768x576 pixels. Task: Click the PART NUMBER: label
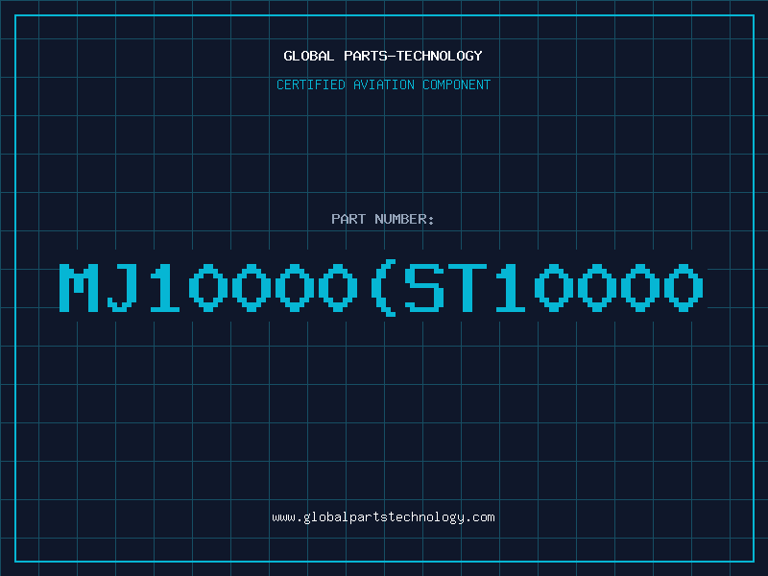click(383, 219)
